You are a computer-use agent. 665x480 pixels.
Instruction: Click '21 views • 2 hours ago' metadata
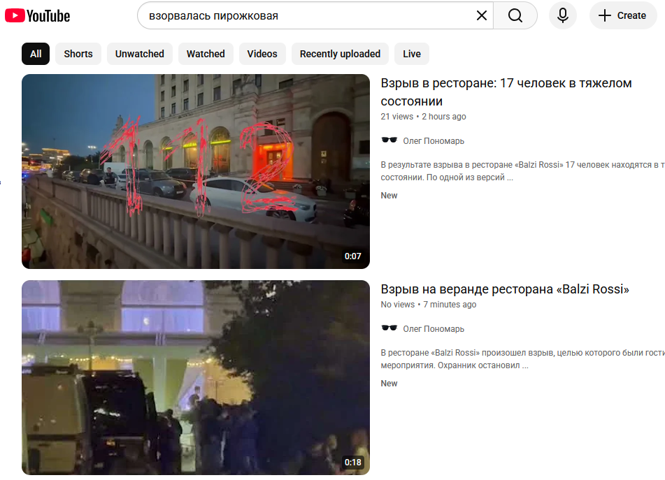(423, 117)
